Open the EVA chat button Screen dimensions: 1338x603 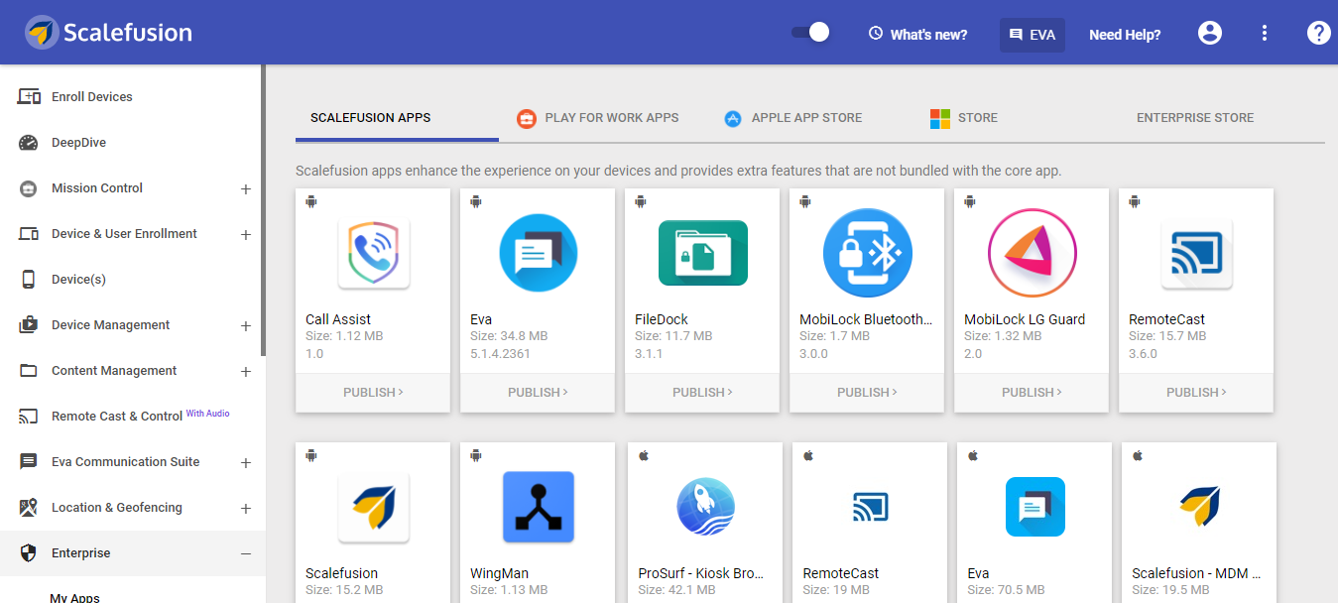(x=1033, y=35)
